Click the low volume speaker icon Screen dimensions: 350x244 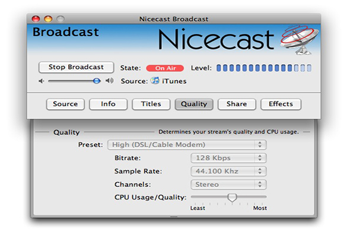pyautogui.click(x=42, y=81)
